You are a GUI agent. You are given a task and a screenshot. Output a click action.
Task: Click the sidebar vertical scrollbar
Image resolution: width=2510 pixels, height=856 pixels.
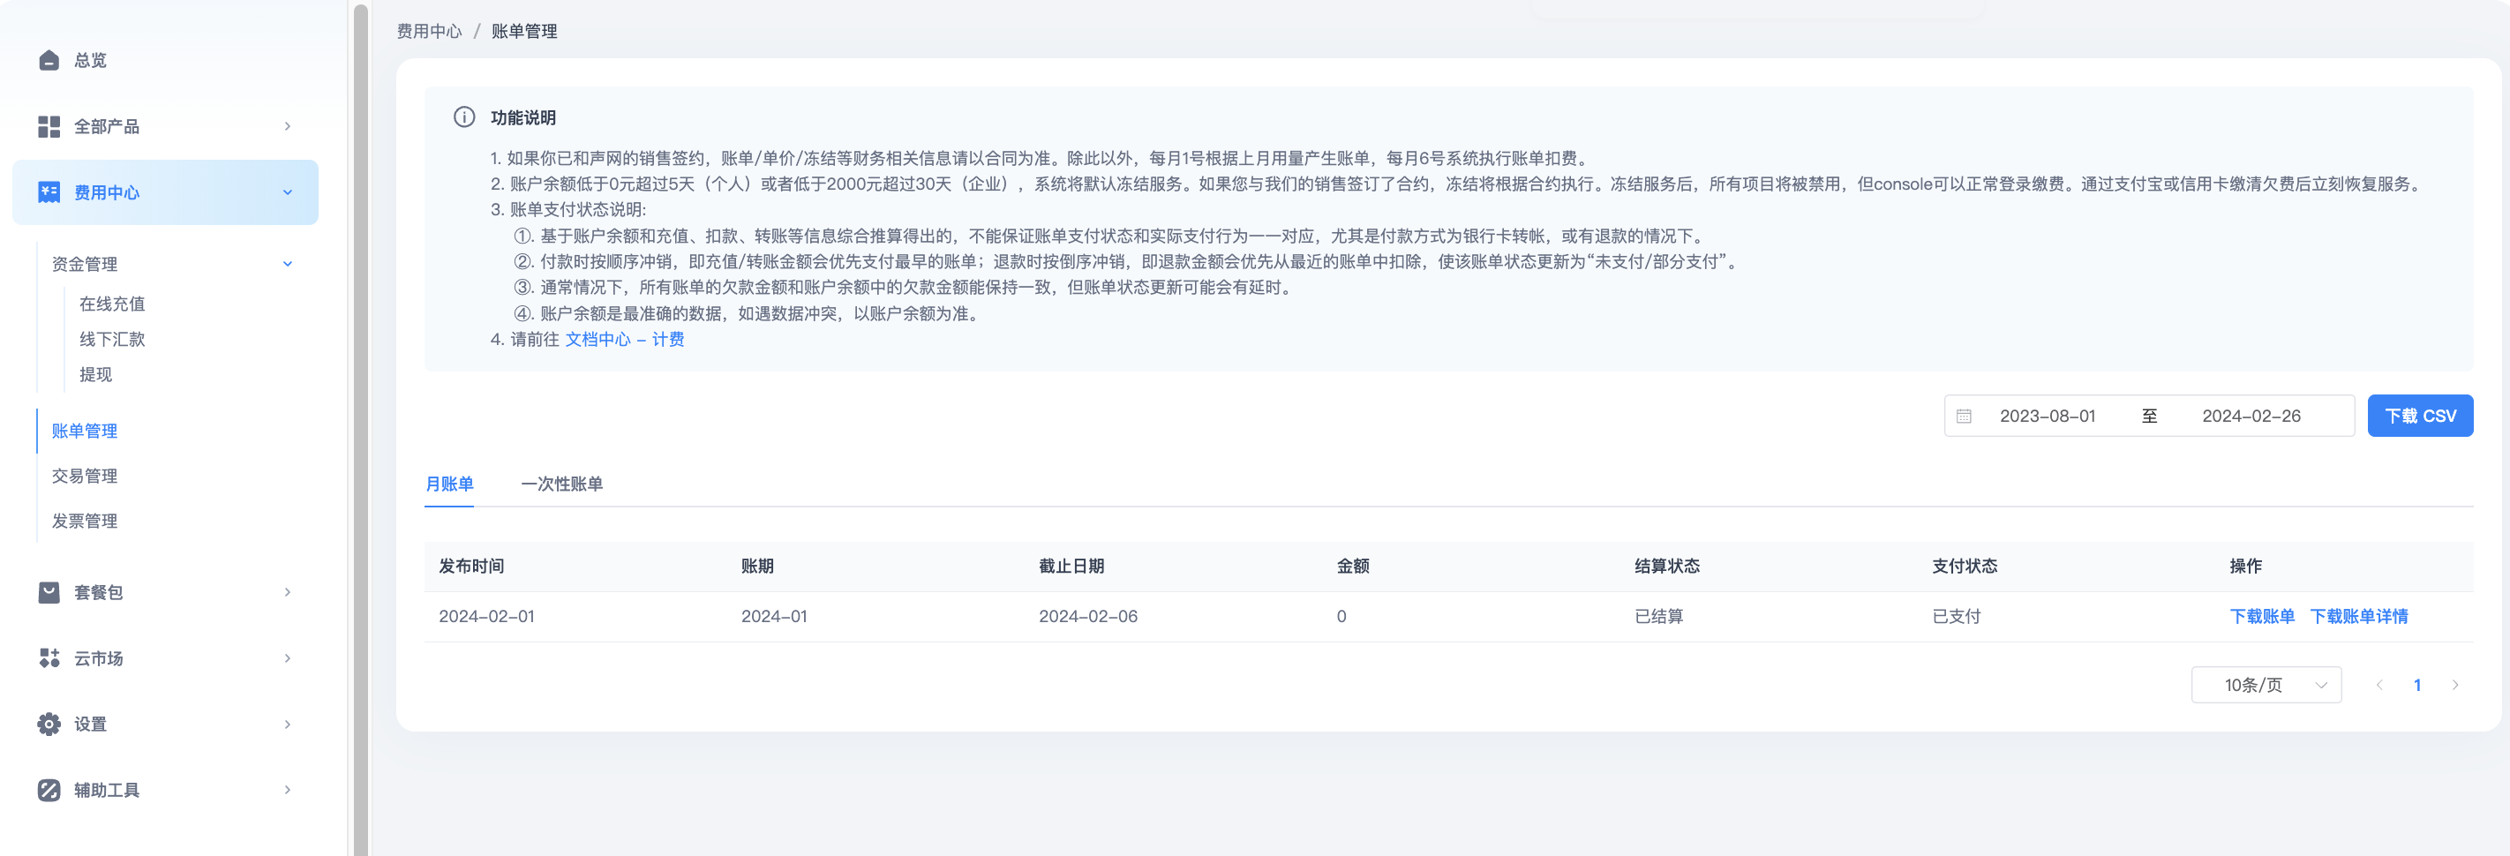pos(360,429)
